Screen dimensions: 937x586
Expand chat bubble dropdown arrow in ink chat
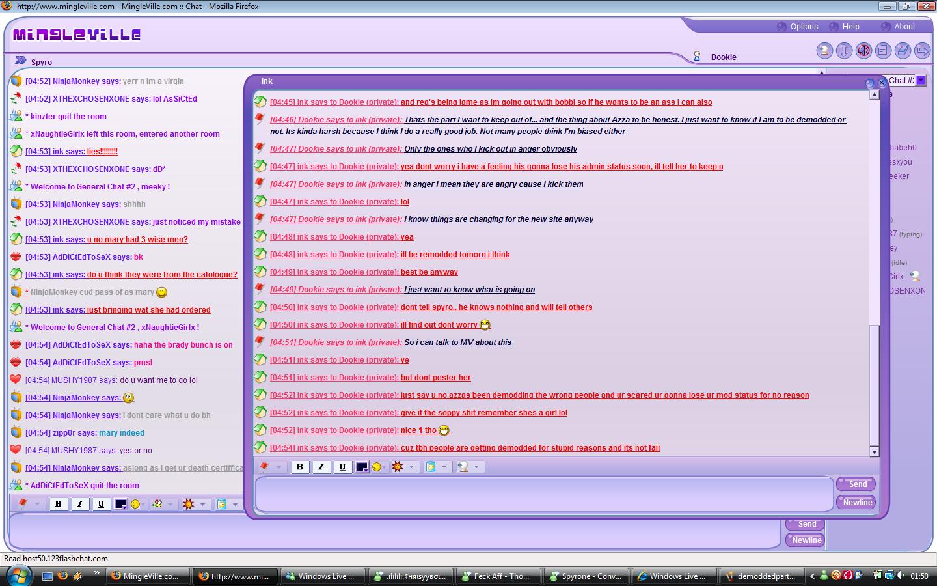pyautogui.click(x=444, y=467)
